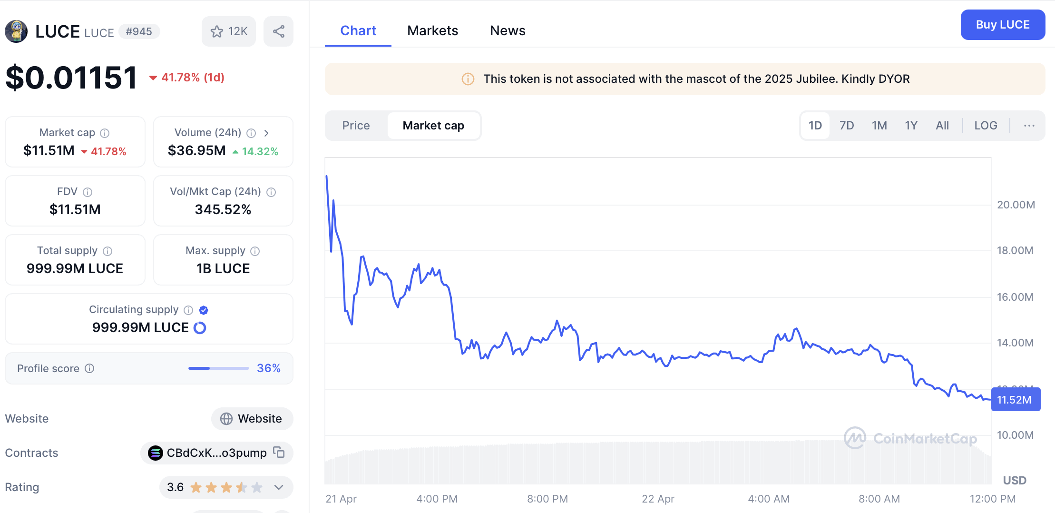
Task: Copy the CBdCxK...o3pump contract address
Action: click(279, 452)
